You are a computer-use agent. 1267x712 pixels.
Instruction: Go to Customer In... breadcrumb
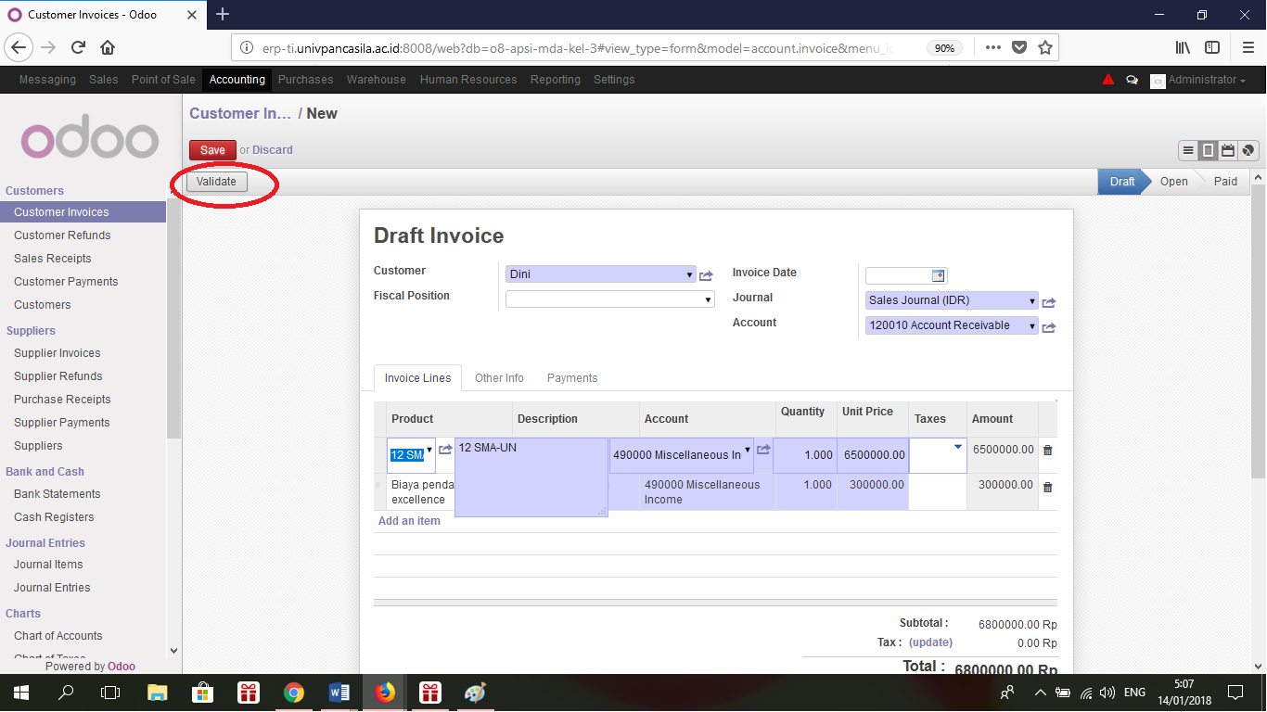240,113
